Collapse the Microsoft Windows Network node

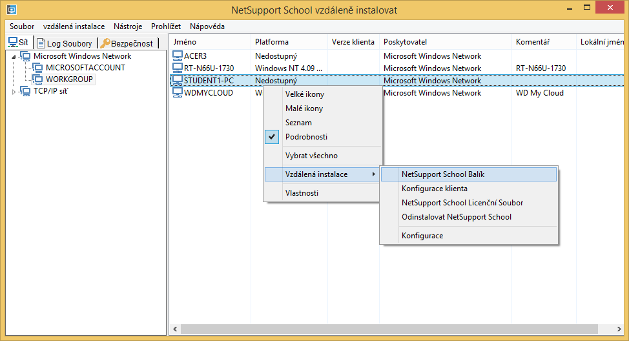(x=14, y=57)
